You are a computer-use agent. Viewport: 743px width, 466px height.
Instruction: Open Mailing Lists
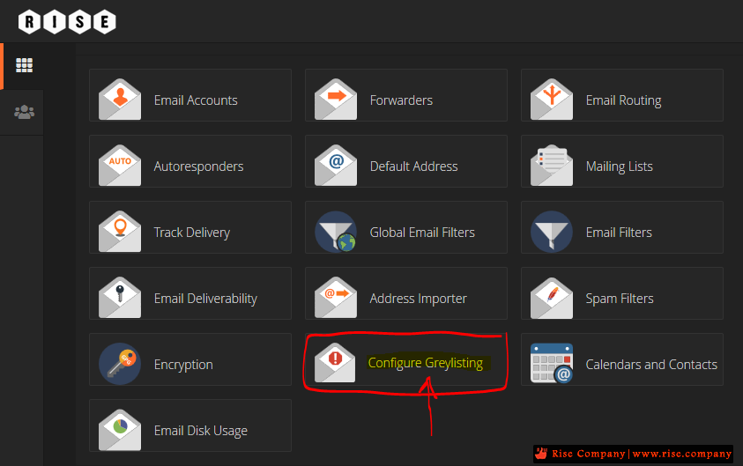tap(620, 166)
